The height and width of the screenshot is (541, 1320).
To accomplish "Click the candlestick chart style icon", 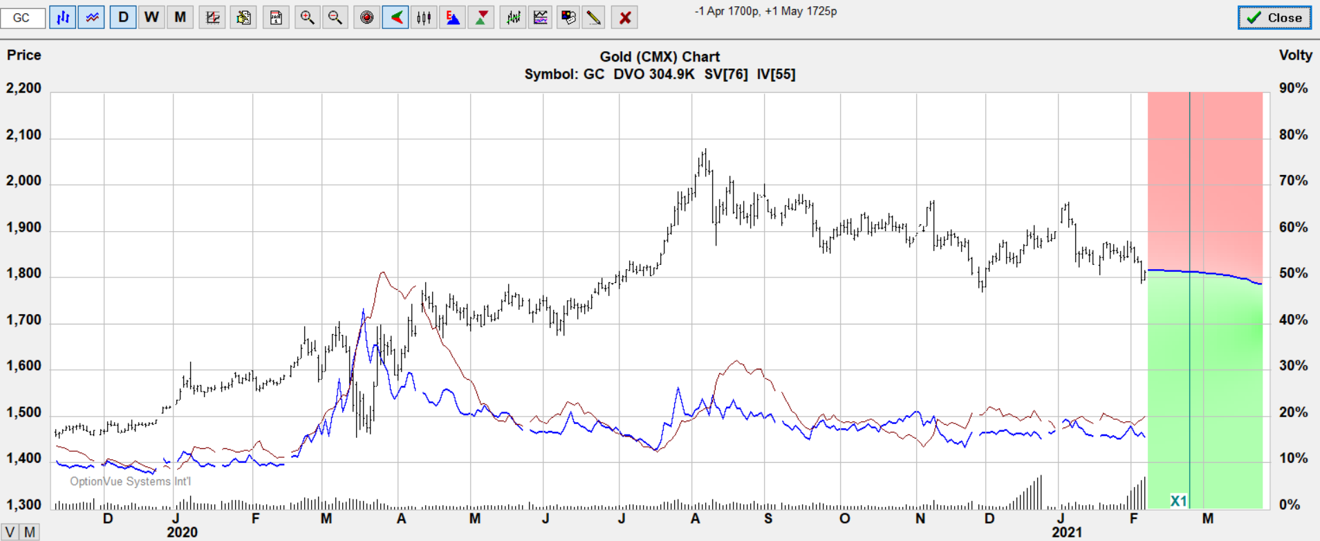I will [424, 18].
